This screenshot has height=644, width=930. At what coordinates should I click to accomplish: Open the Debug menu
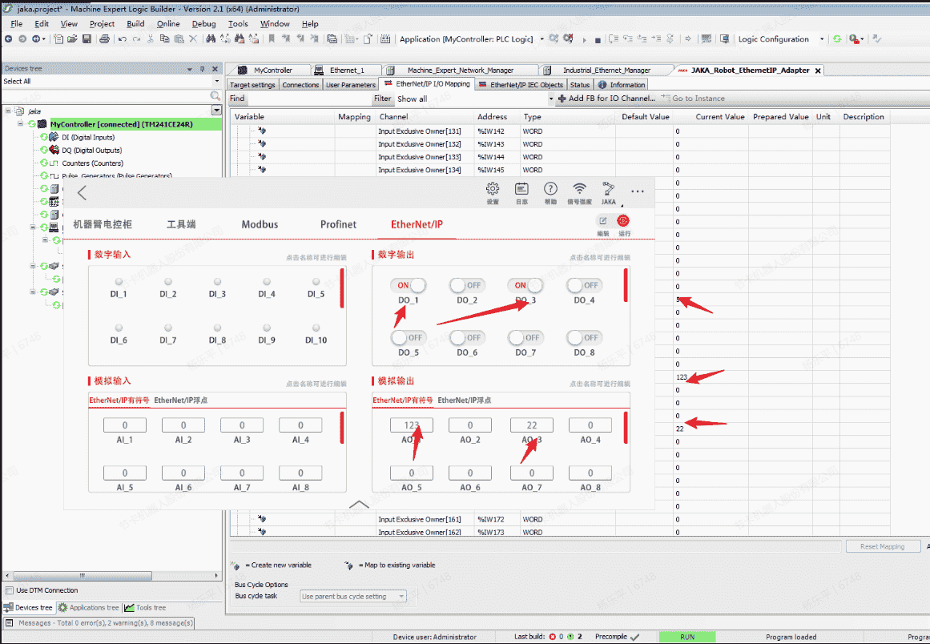tap(203, 24)
